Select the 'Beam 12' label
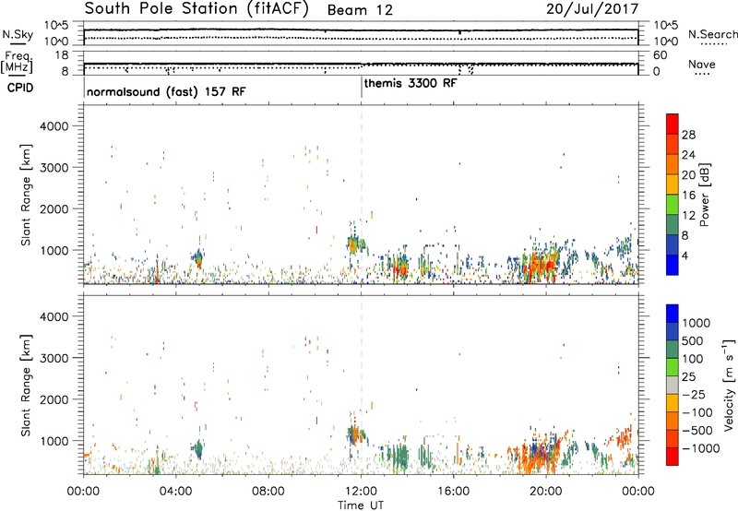Viewport: 738px width, 511px height. point(360,10)
